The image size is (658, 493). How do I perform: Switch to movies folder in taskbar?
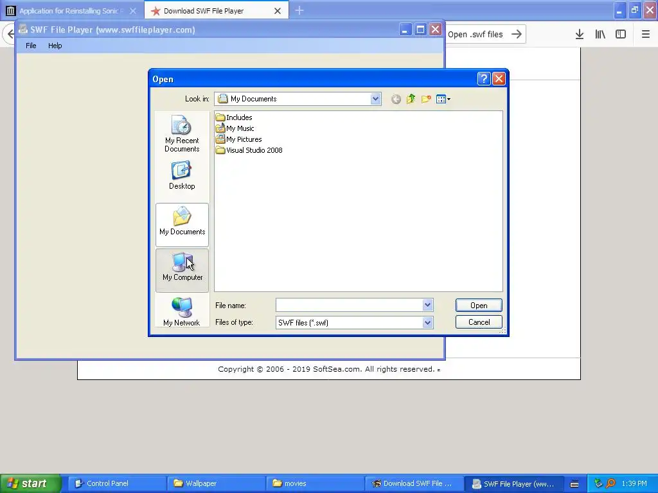tap(315, 483)
